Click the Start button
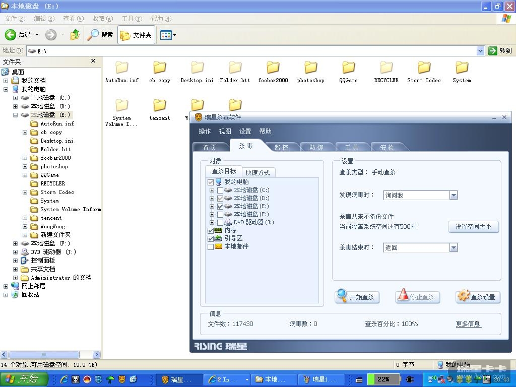Image resolution: width=516 pixels, height=387 pixels. (x=24, y=379)
